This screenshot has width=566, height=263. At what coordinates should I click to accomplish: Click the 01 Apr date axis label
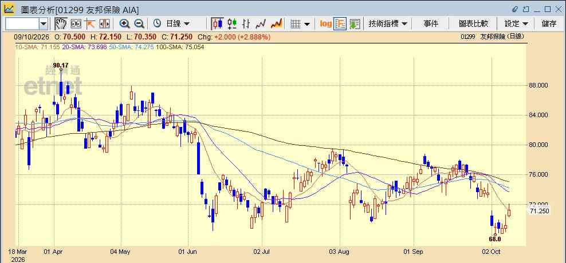53,252
